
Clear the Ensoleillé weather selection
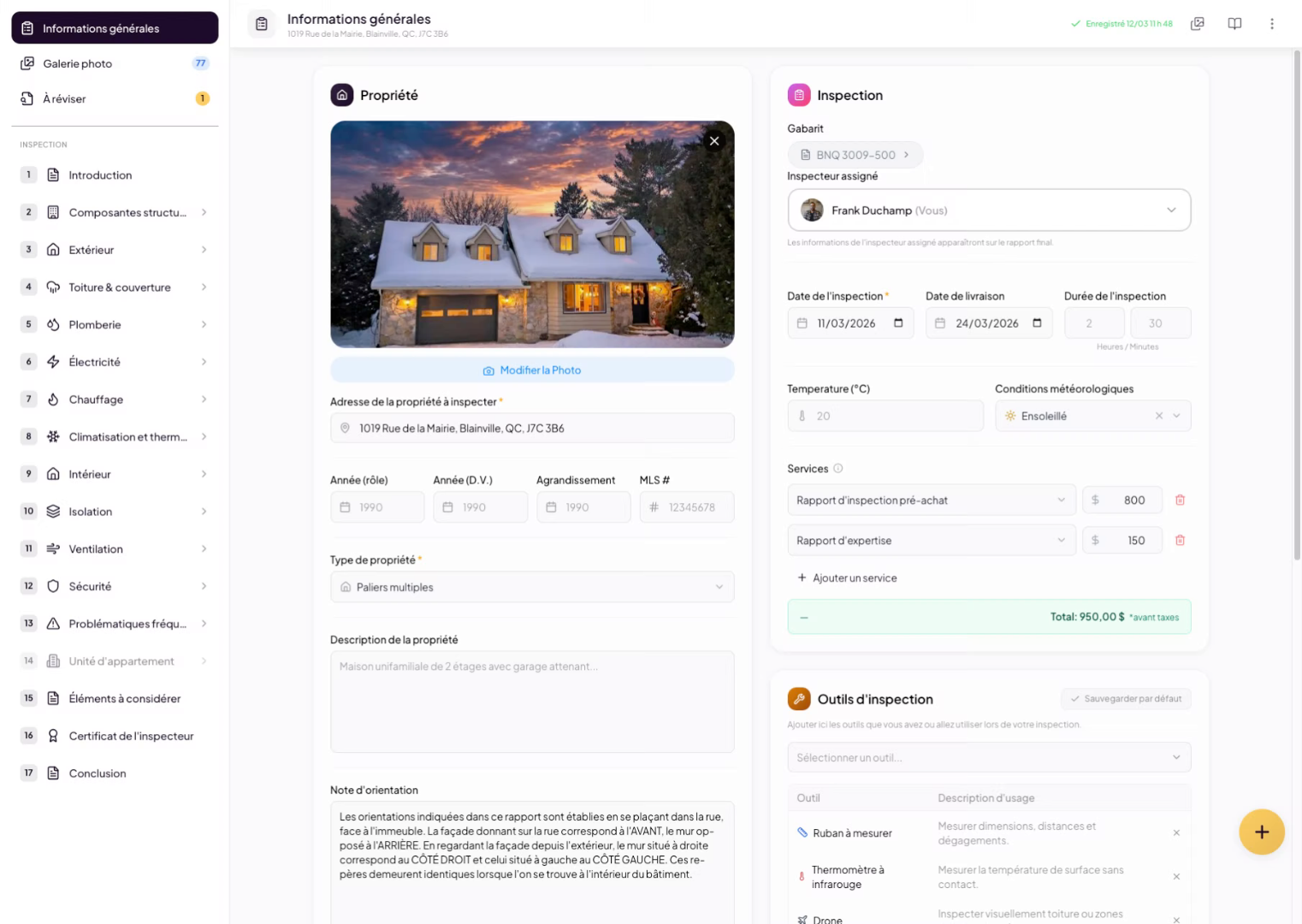tap(1159, 416)
